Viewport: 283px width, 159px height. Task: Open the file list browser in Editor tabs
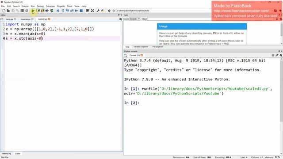[x=2, y=19]
